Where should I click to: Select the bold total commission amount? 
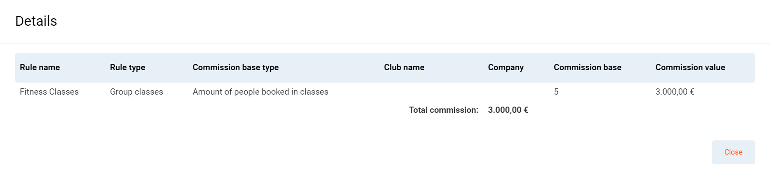tap(508, 110)
